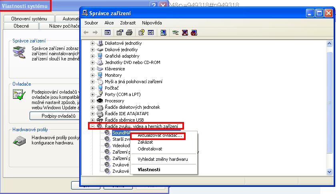Click the chip icon beside Procesory
The width and height of the screenshot is (336, 194).
(x=100, y=101)
